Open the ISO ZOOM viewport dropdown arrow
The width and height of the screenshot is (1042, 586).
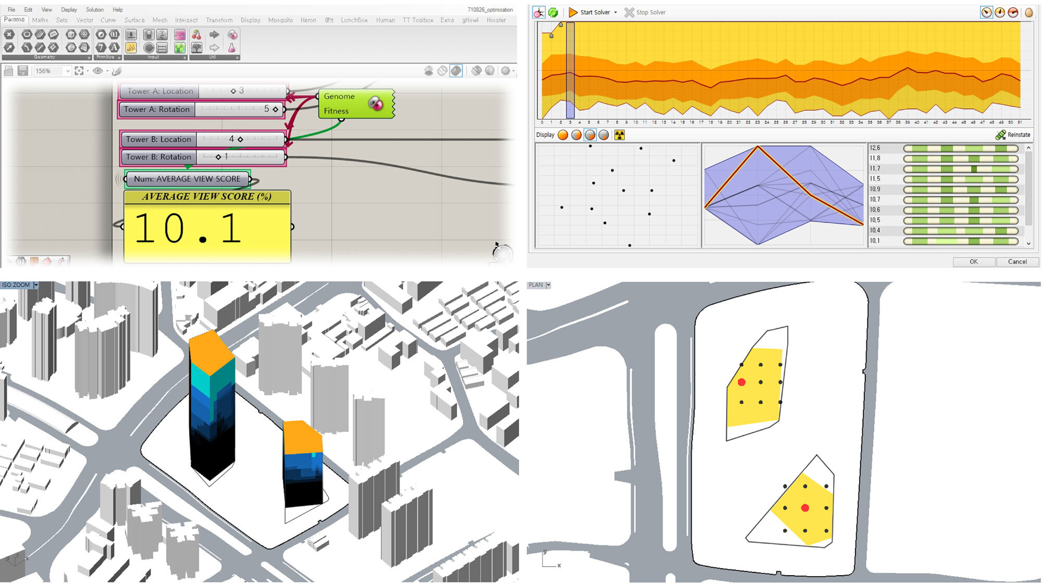36,285
